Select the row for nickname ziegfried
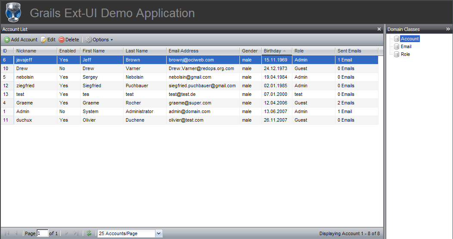 [25, 86]
